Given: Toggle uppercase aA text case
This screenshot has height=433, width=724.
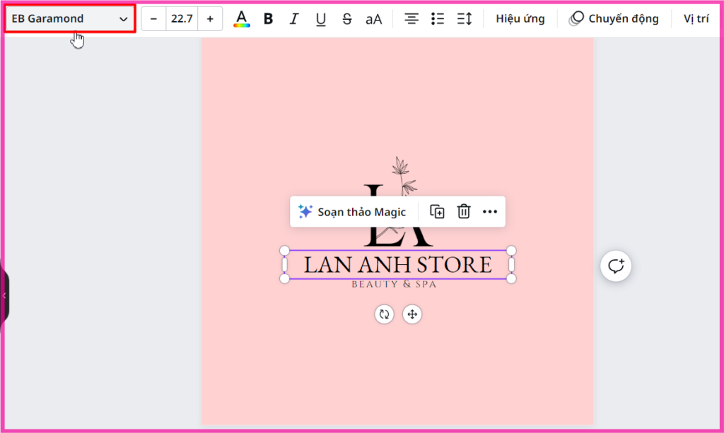Looking at the screenshot, I should [x=373, y=19].
